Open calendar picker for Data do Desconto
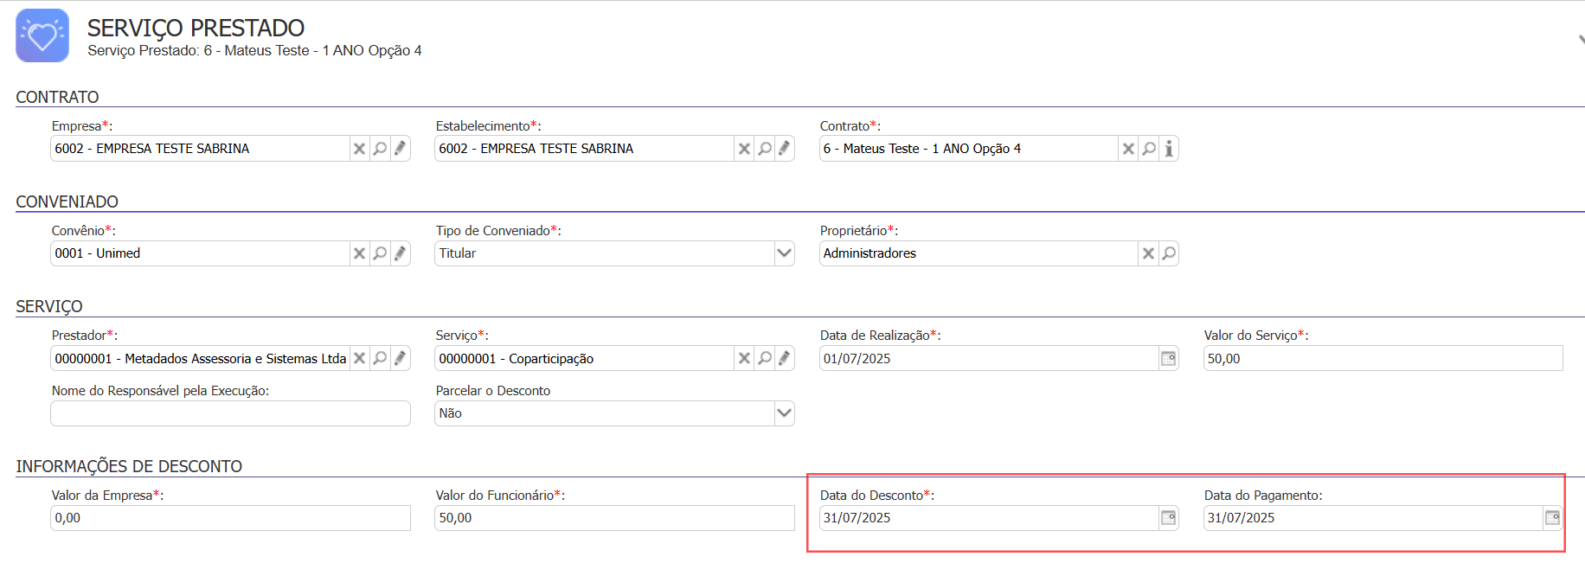 pyautogui.click(x=1168, y=518)
